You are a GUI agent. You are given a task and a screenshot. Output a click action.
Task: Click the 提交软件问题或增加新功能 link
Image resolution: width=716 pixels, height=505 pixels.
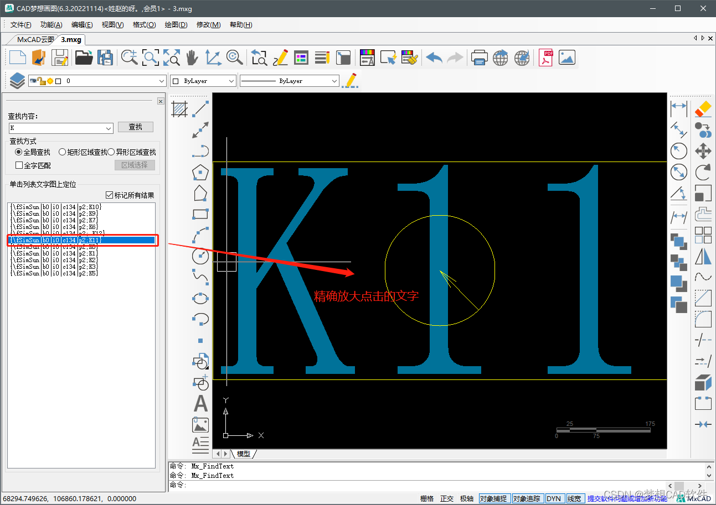(x=627, y=498)
